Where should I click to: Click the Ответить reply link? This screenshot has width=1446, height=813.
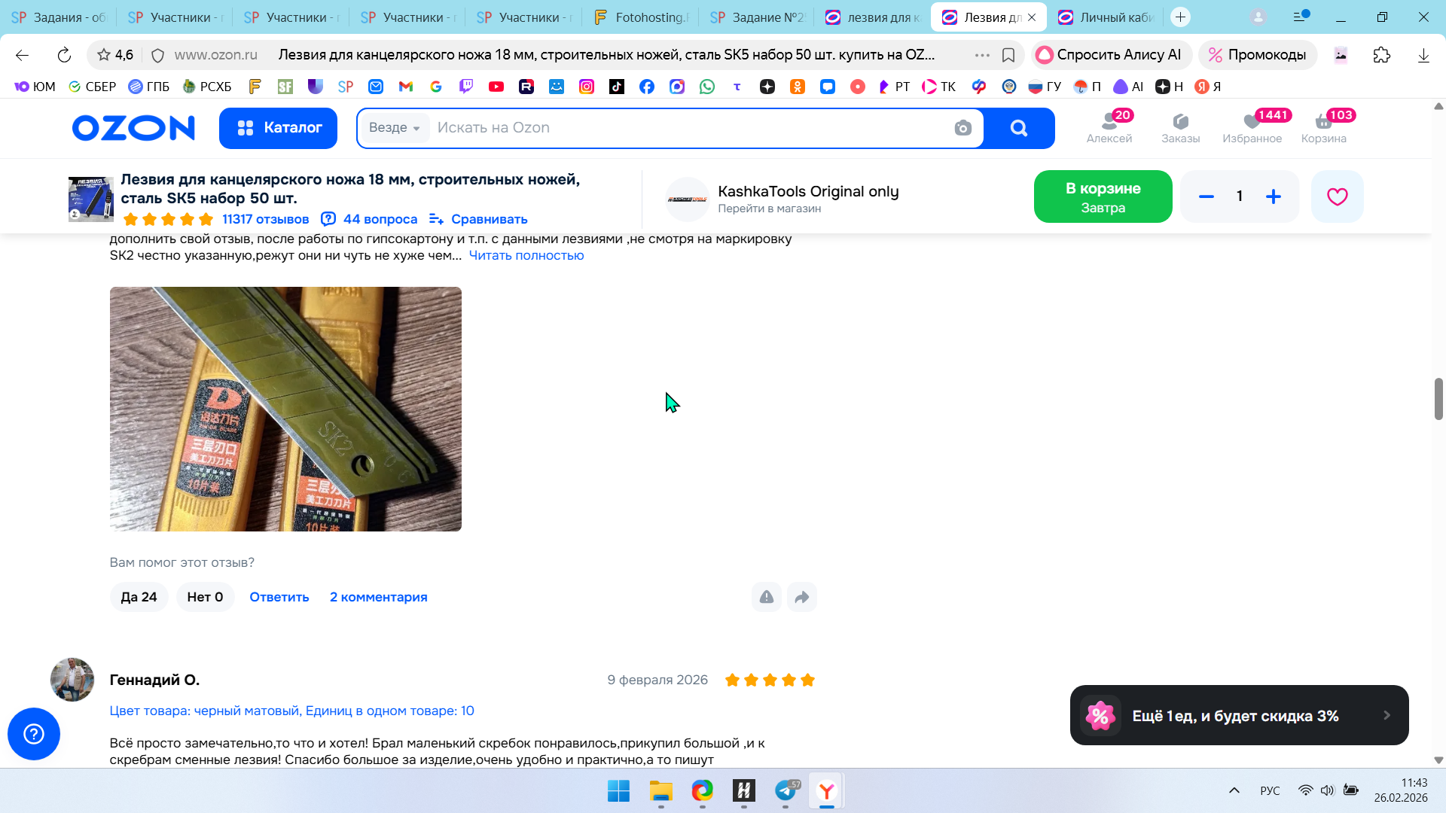point(279,597)
